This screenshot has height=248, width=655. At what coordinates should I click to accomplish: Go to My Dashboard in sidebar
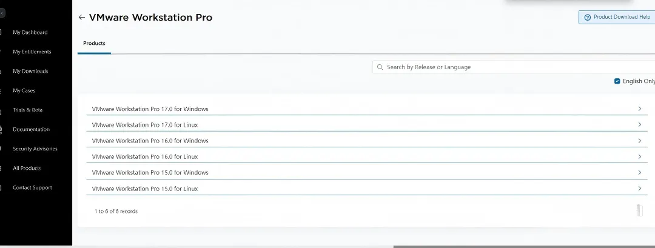[30, 32]
